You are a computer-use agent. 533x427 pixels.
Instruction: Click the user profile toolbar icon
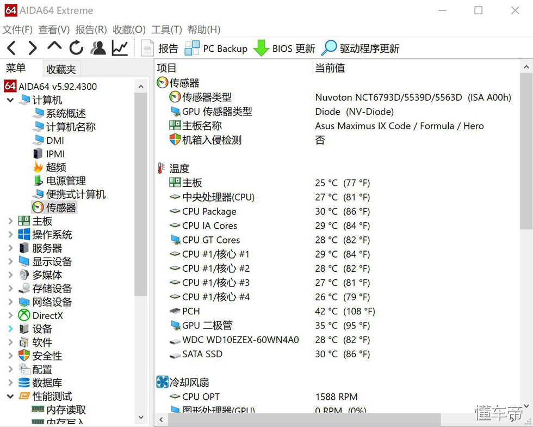point(98,48)
